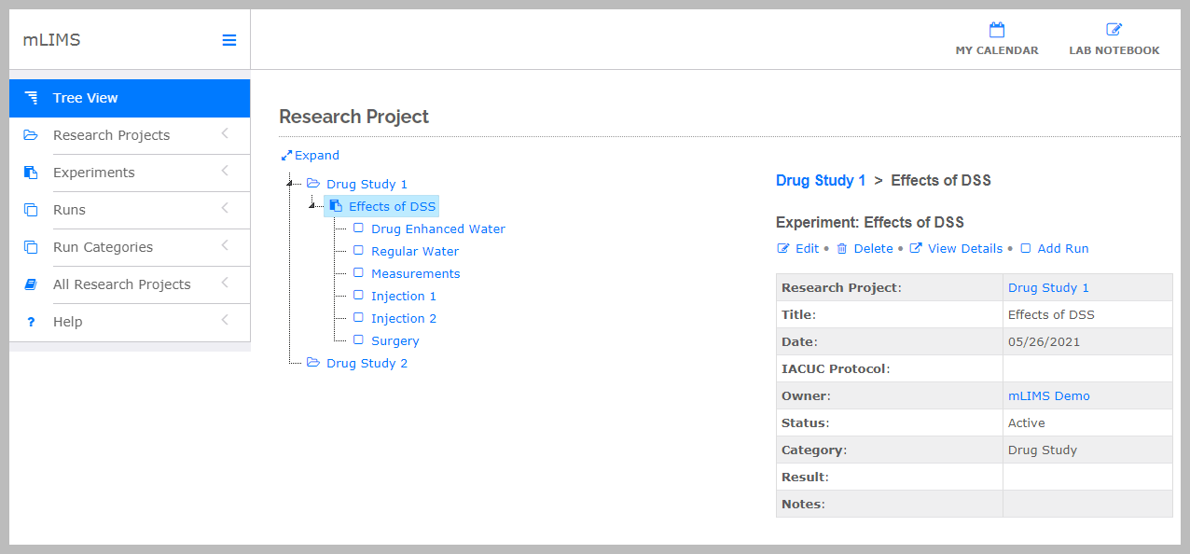Open the Lab Notebook icon
The width and height of the screenshot is (1190, 554).
tap(1114, 30)
